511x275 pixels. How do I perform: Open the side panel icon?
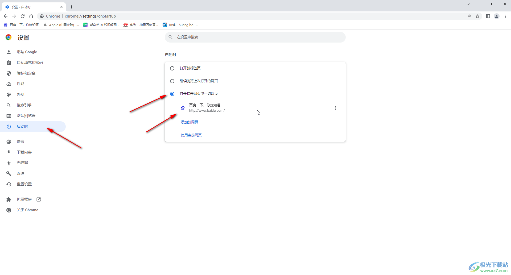pyautogui.click(x=488, y=16)
